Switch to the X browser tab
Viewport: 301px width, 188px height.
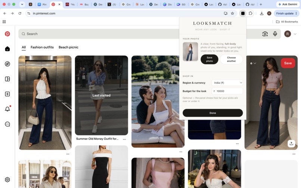[x=112, y=4]
